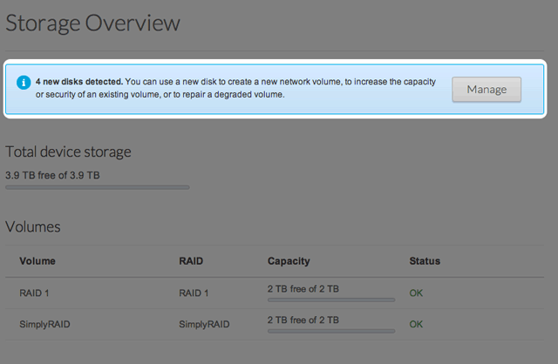This screenshot has height=364, width=558.
Task: Click the Volumes section heading
Action: point(33,227)
